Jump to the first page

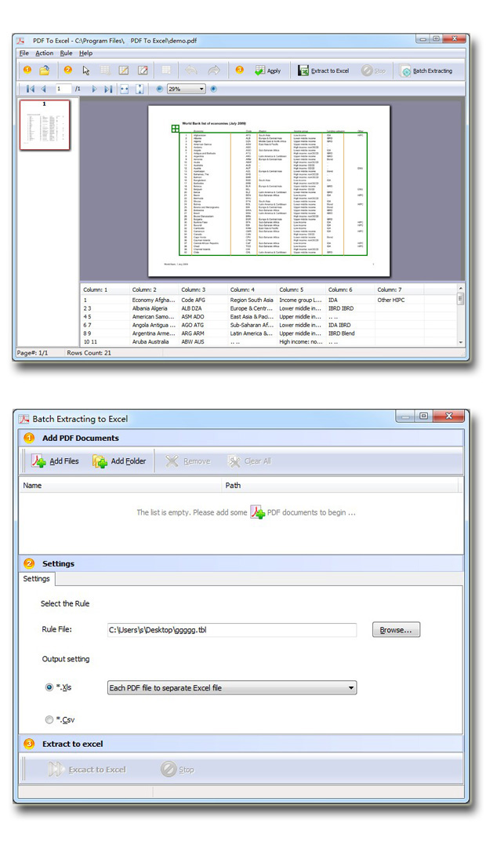pos(30,89)
